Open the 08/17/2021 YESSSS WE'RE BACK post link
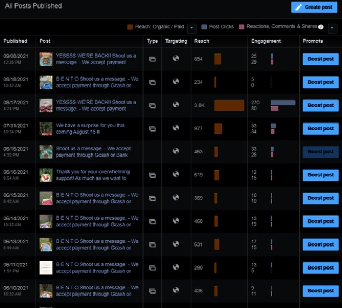 click(x=96, y=105)
